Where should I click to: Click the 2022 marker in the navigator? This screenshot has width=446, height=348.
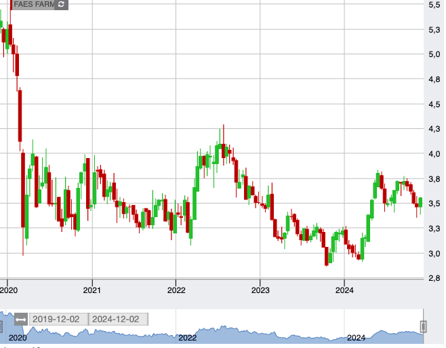[188, 338]
